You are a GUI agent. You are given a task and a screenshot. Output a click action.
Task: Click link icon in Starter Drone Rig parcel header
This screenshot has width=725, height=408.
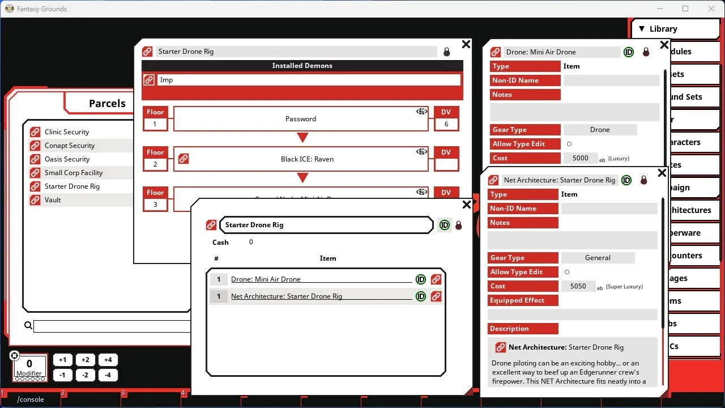coord(211,225)
